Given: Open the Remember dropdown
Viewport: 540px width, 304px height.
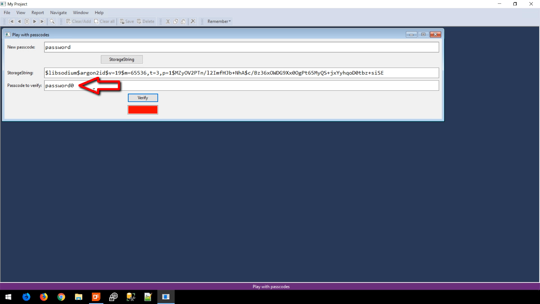Looking at the screenshot, I should pyautogui.click(x=219, y=22).
